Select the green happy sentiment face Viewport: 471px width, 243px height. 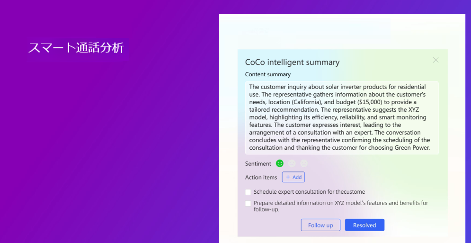tap(280, 163)
